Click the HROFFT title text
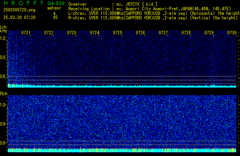Viewport: 240px width, 156px height. tap(24, 3)
